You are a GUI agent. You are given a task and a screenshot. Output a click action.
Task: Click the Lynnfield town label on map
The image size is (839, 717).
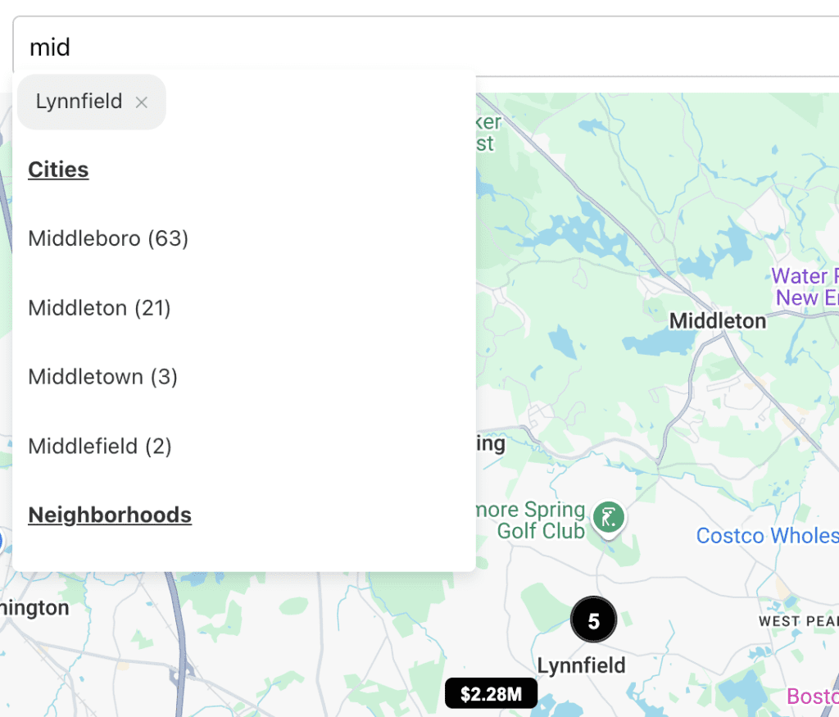pos(581,665)
